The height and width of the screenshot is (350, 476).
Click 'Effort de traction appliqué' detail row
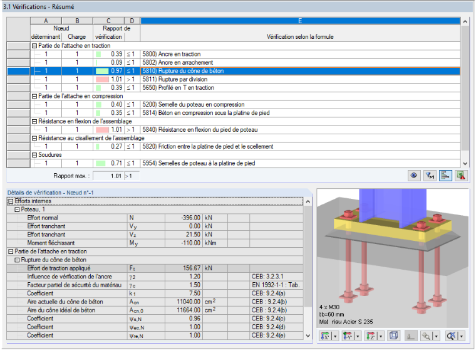155,268
